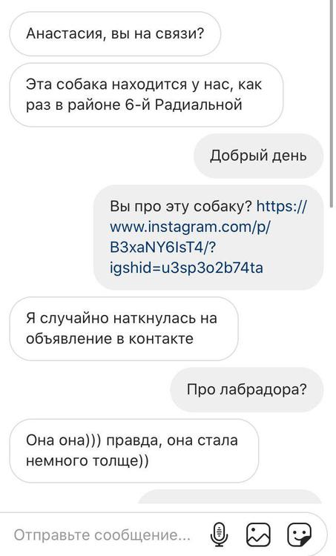Tap the "Про лабрадора?" message bubble
Image resolution: width=336 pixels, height=556 pixels.
[x=246, y=389]
